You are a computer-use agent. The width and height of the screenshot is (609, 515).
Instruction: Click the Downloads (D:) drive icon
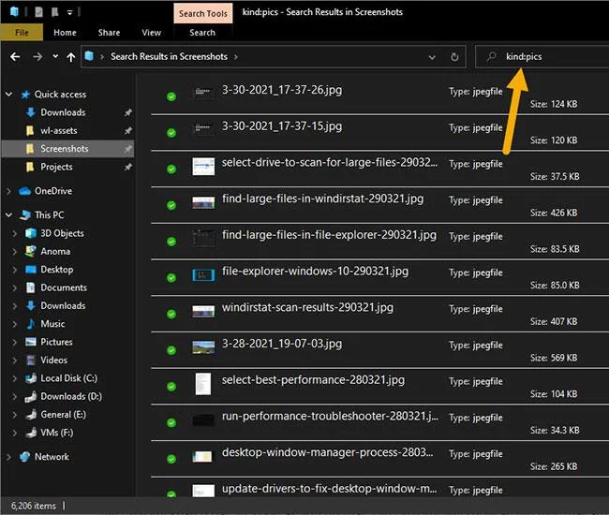(x=30, y=397)
